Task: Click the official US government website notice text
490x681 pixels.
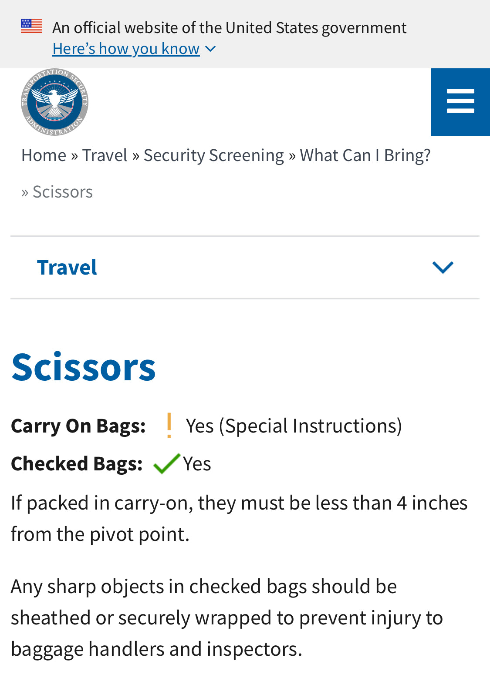Action: point(229,27)
